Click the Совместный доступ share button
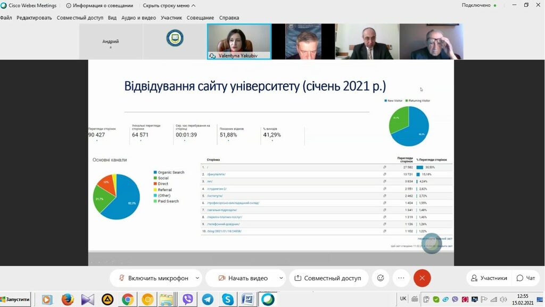545x307 pixels. tap(327, 278)
